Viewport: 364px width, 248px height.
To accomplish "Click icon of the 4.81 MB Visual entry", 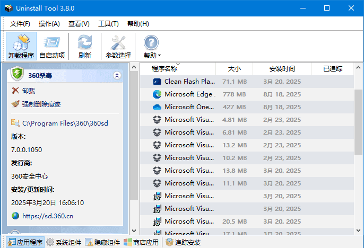I will [157, 120].
